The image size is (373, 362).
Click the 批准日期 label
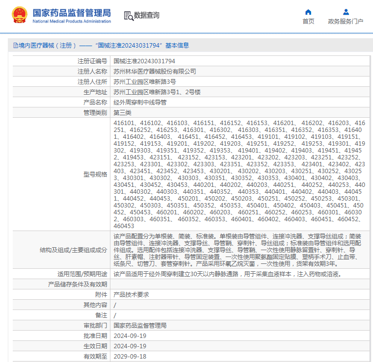[95, 336]
